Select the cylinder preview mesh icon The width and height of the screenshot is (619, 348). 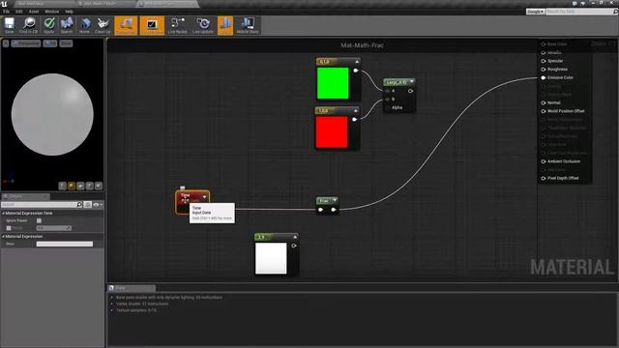point(62,186)
